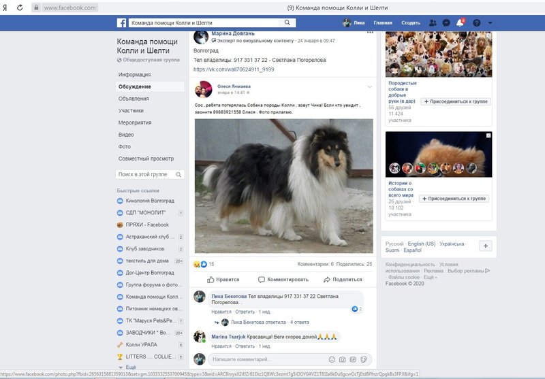Open post options three-dots menu
Viewport: 545px width, 379px height.
click(370, 33)
